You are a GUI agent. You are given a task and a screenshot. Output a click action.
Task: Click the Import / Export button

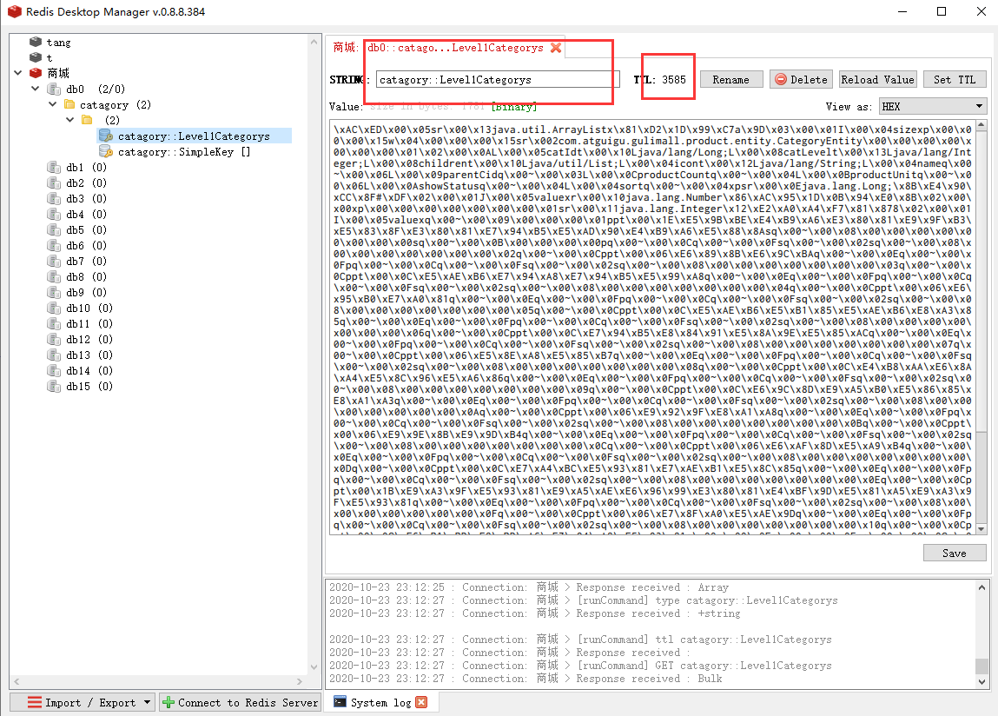83,702
